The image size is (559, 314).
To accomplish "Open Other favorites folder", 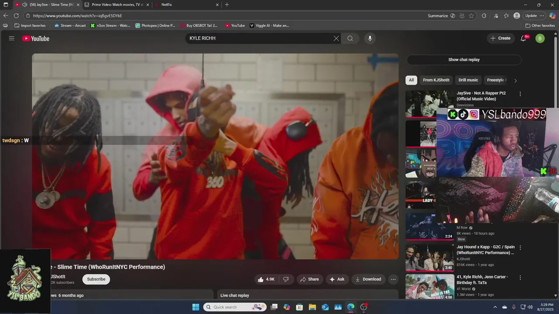I will coord(540,26).
